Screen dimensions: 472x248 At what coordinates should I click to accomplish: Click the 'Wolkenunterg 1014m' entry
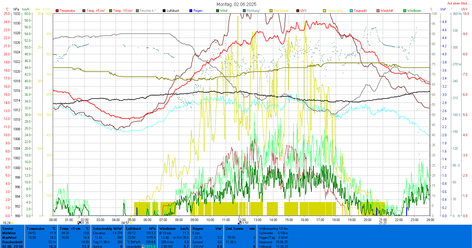[273, 229]
